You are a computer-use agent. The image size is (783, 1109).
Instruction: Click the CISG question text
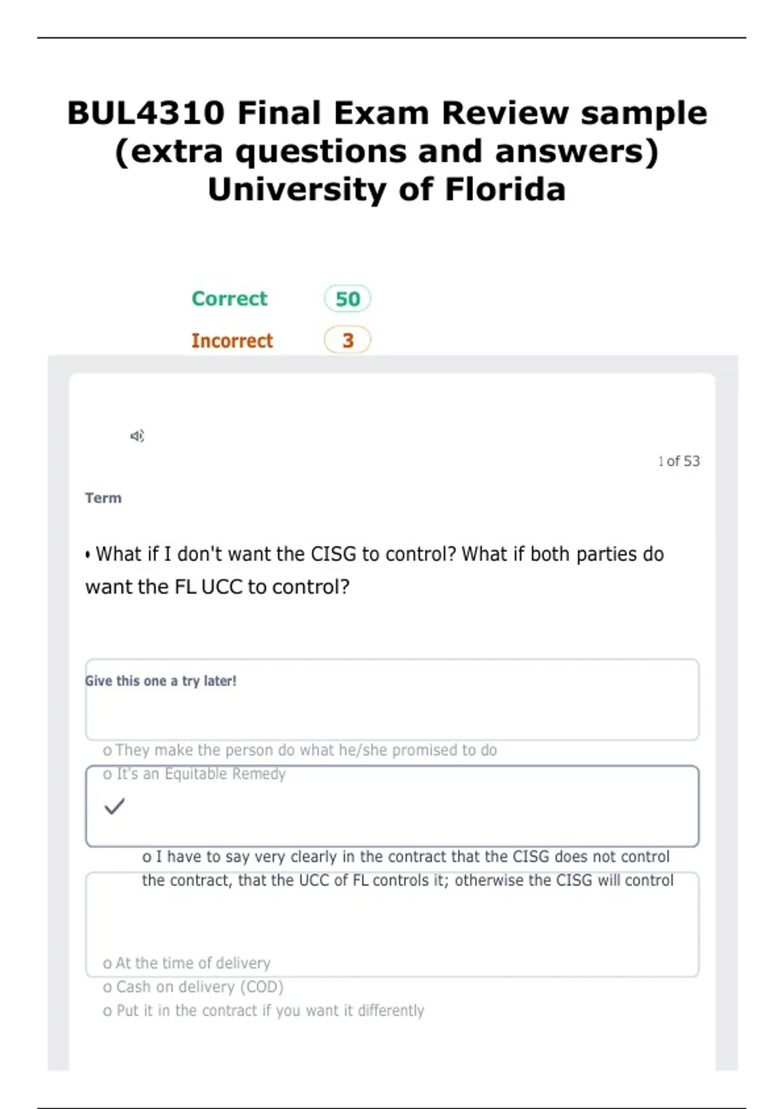tap(375, 570)
